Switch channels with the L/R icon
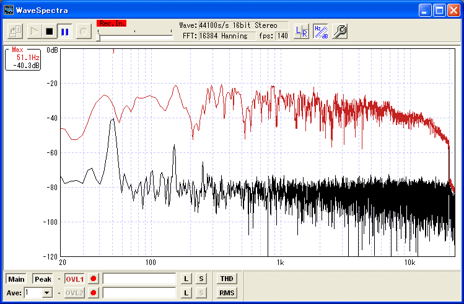This screenshot has width=464, height=304. coord(301,31)
